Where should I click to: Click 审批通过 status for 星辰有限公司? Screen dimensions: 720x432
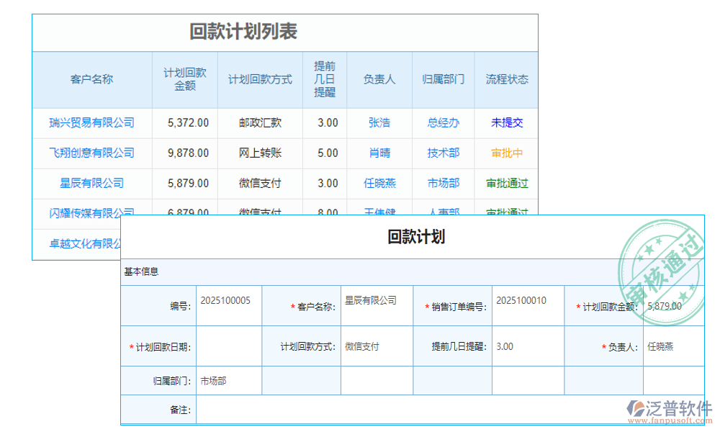point(507,183)
